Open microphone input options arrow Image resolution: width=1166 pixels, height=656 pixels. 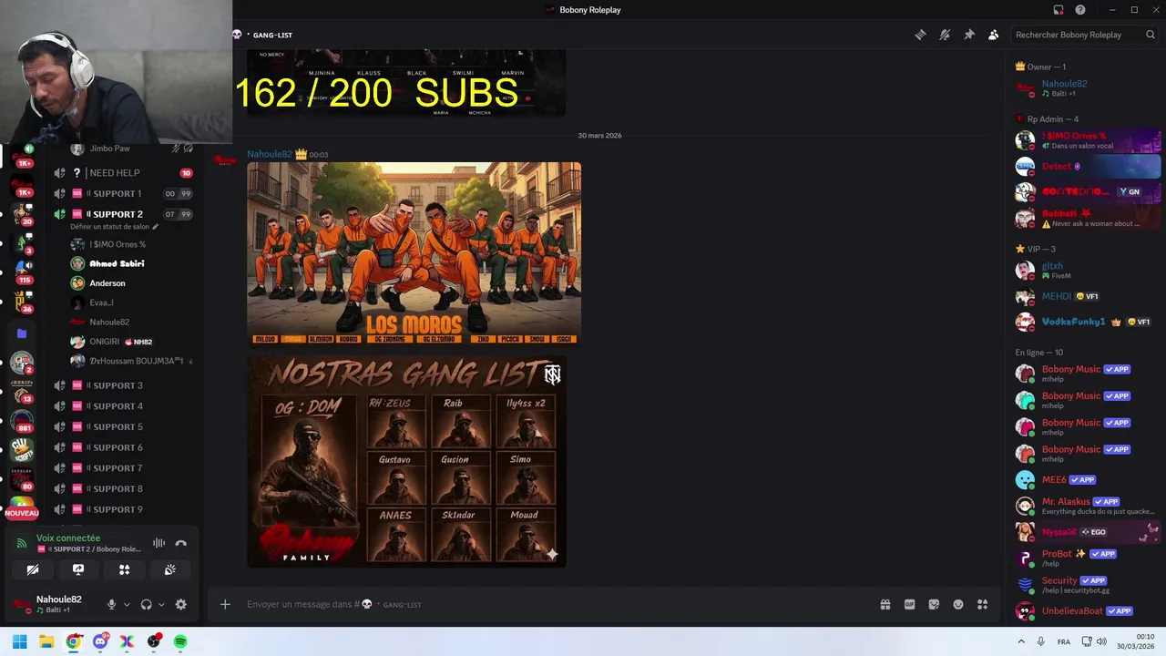click(127, 604)
